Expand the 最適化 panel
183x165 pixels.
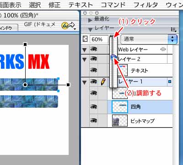[90, 20]
